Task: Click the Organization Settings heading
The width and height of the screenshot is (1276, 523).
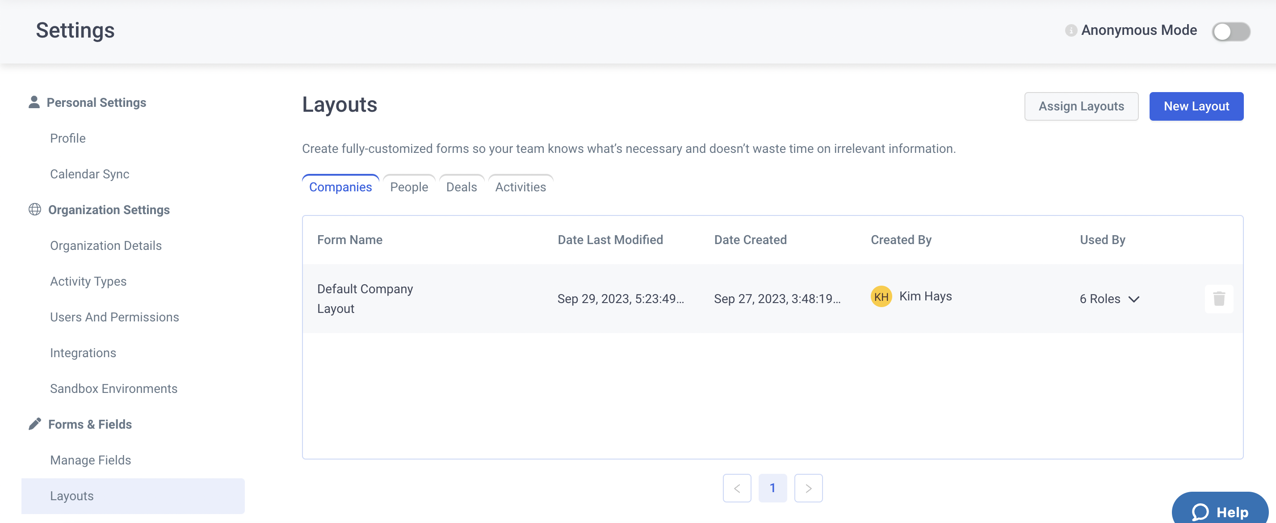Action: [x=109, y=210]
